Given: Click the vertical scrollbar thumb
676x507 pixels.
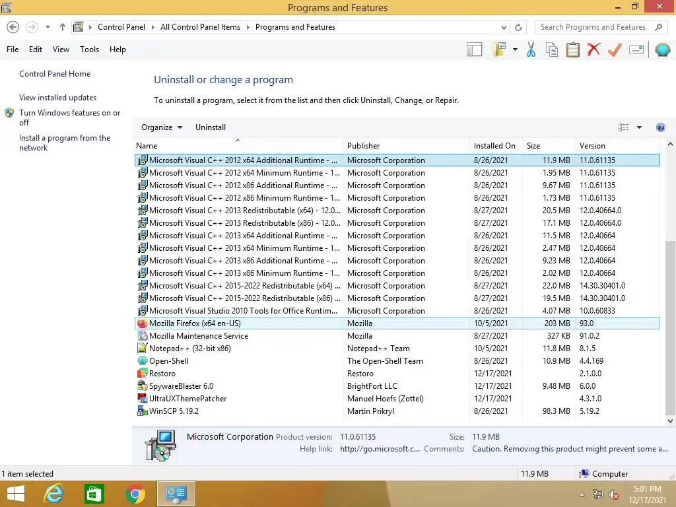Looking at the screenshot, I should 670,327.
